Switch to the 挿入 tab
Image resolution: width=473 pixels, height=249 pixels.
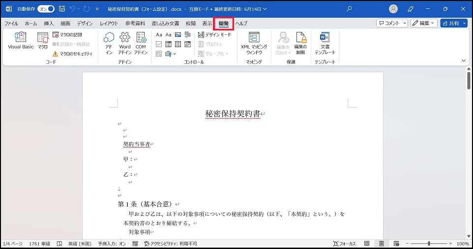[x=49, y=23]
